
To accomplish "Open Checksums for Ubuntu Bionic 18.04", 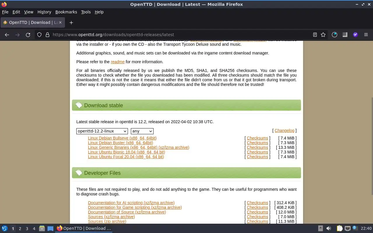I will (257, 152).
